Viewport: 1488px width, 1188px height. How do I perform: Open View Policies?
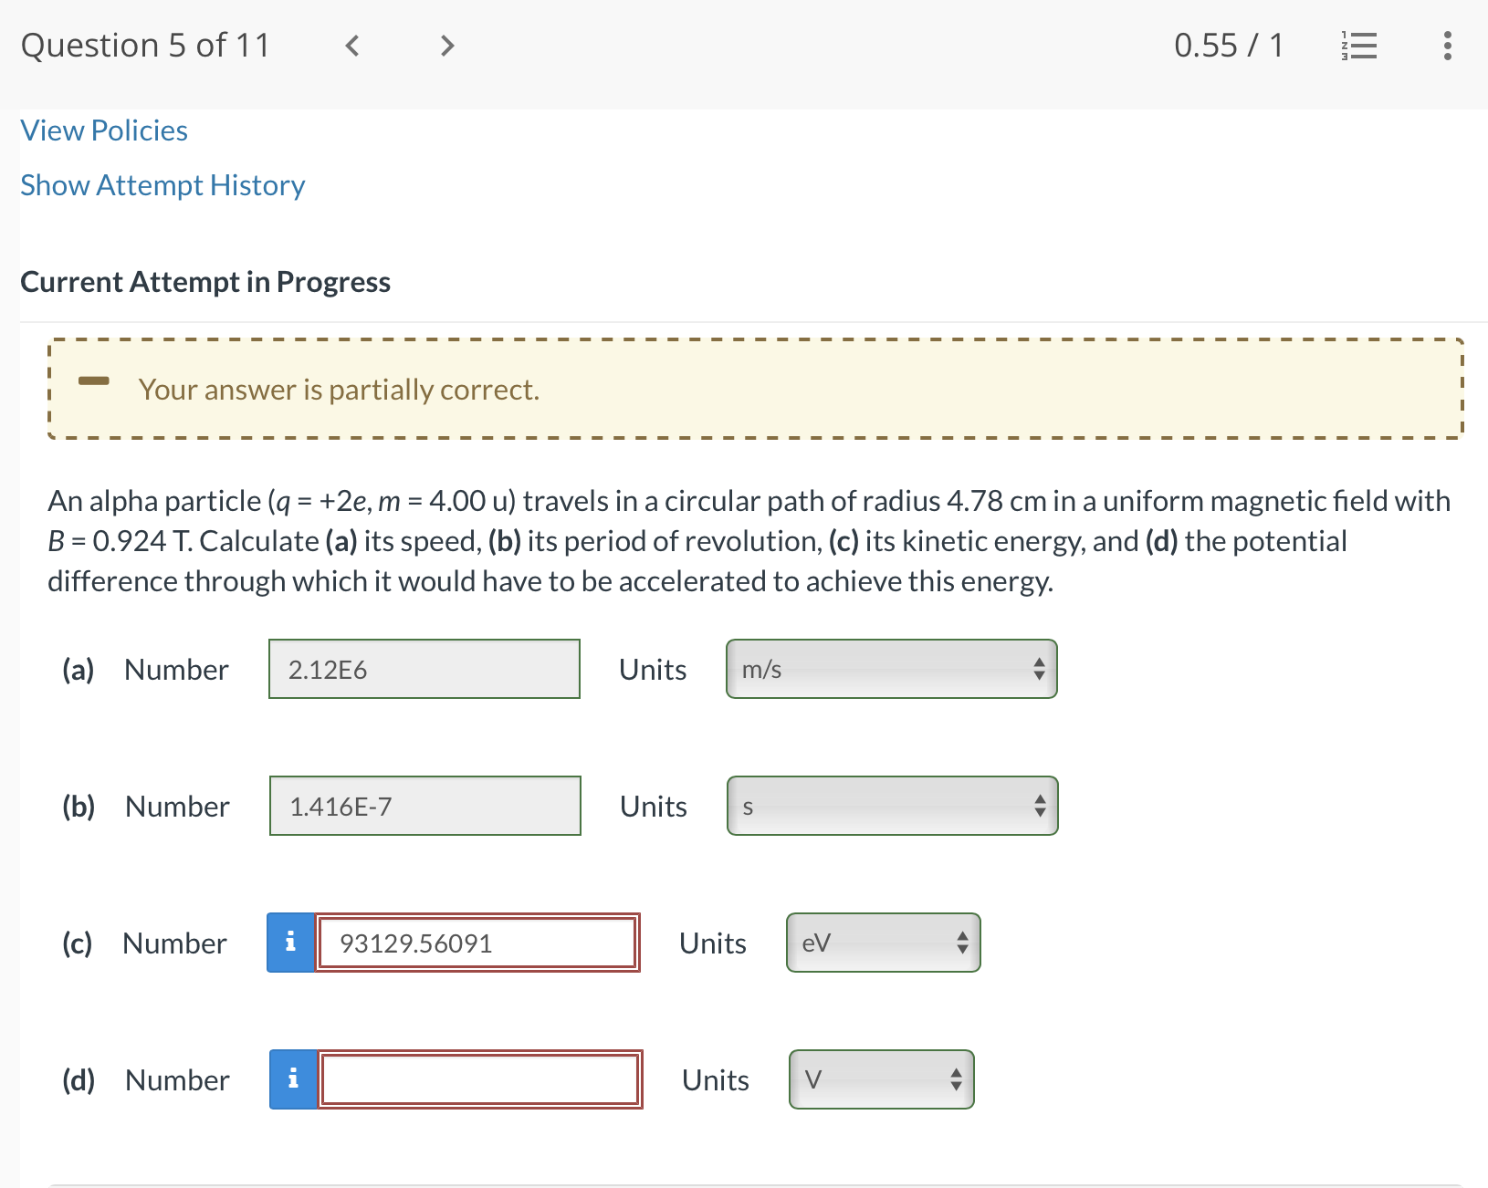point(103,130)
